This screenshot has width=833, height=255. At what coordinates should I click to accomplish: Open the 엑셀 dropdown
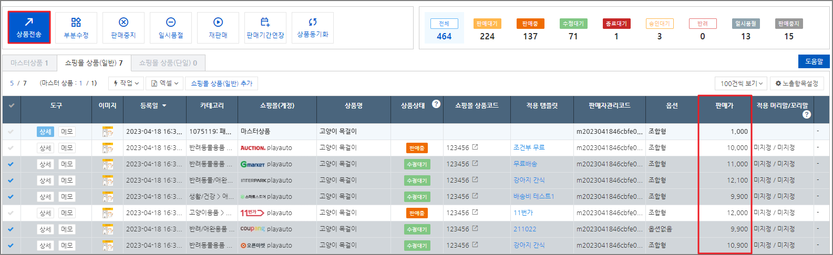(164, 83)
